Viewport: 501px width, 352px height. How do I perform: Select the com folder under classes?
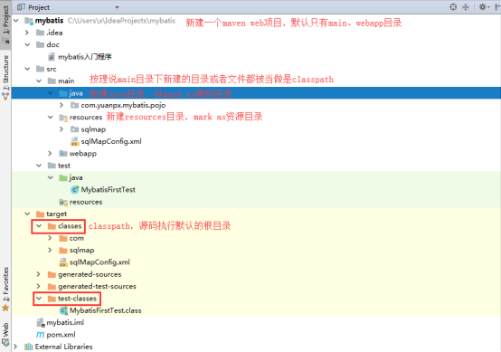[77, 238]
